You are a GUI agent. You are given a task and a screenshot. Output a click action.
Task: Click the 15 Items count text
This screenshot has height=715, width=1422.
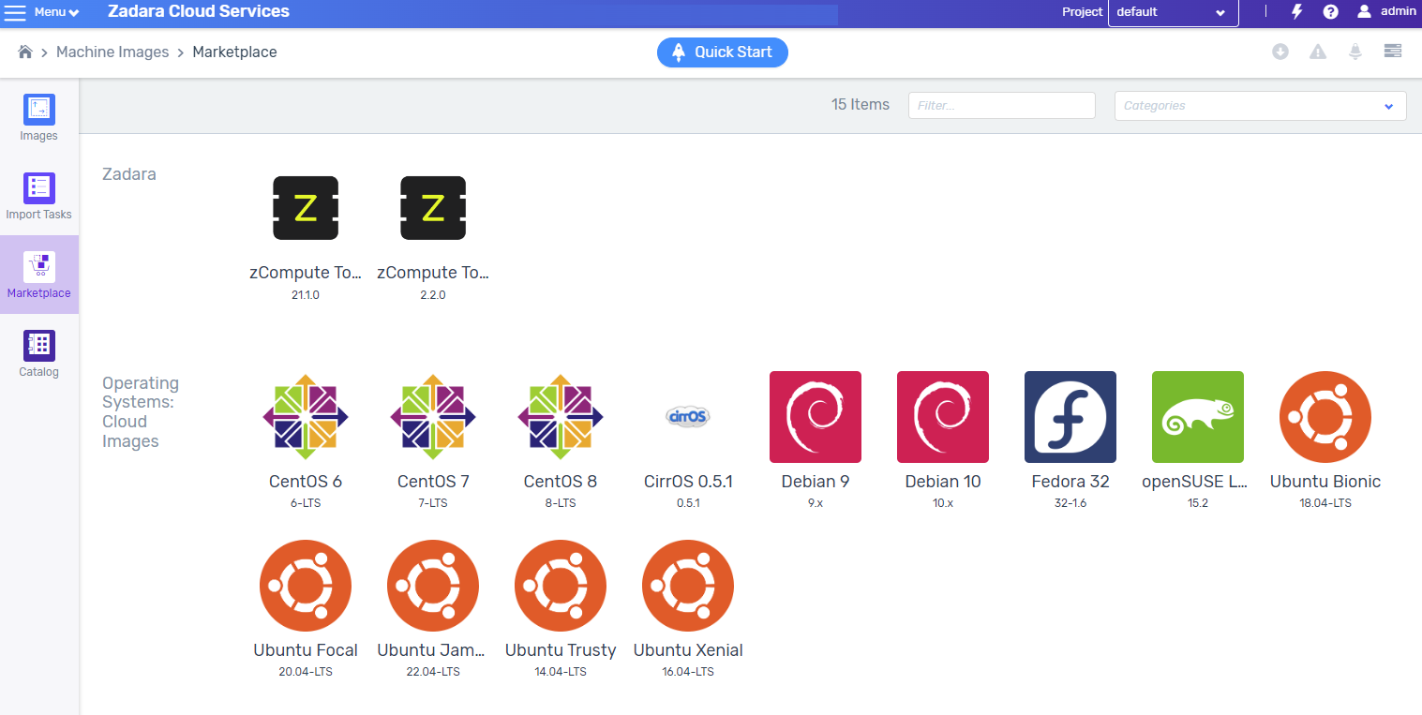coord(861,105)
